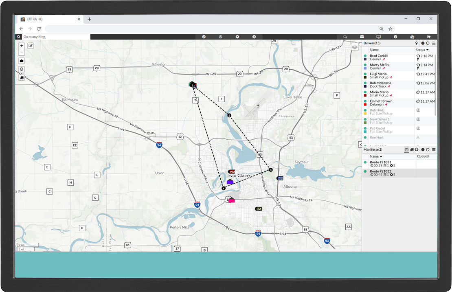
Task: Select driver Mario Mario
Action: click(399, 94)
